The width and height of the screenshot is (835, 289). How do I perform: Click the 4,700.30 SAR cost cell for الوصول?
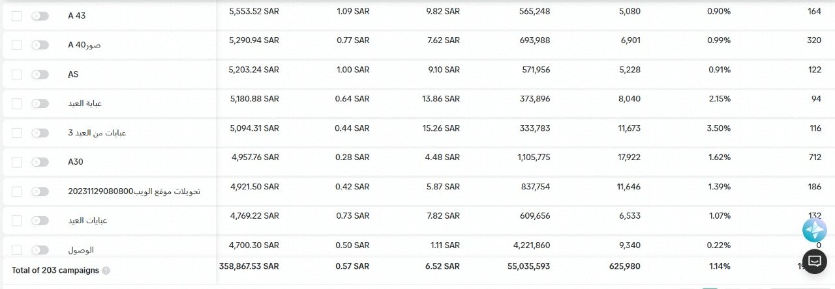[x=254, y=245]
